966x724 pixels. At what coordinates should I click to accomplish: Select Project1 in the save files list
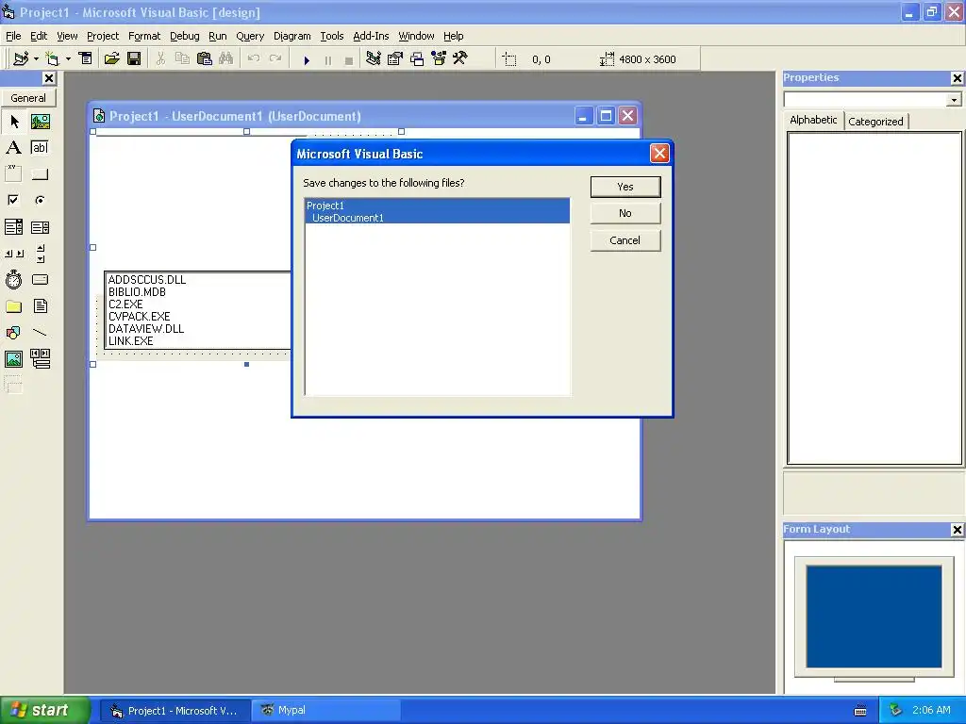point(437,205)
